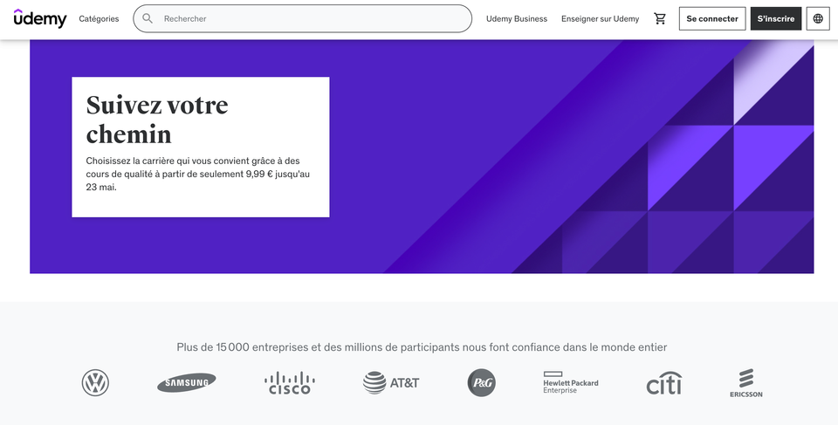Click the search magnifier icon

coord(148,18)
